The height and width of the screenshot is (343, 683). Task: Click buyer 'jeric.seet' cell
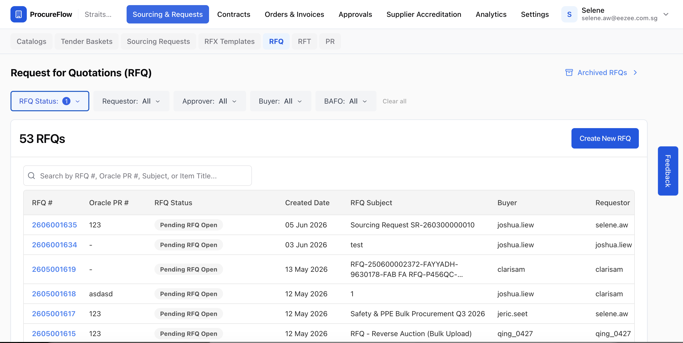(512, 314)
